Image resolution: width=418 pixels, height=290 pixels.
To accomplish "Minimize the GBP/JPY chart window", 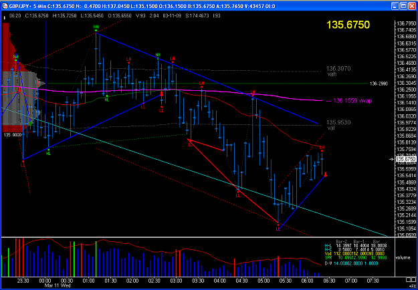I will 395,6.
